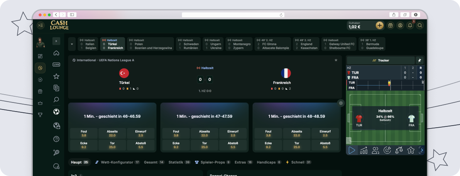Open the LIVE betting icon
460x176 pixels.
click(56, 64)
